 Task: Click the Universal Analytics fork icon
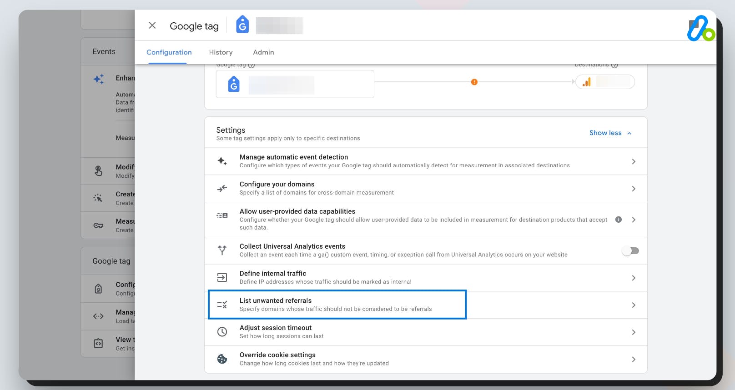coord(222,250)
